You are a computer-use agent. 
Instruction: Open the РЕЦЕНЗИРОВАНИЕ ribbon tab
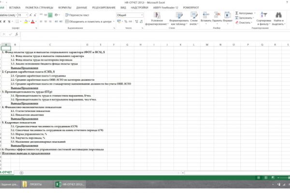[x=104, y=8]
